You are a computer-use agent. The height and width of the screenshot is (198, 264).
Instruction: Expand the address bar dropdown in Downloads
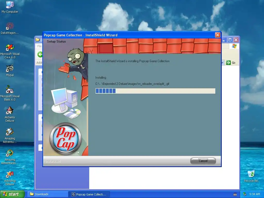(x=222, y=63)
